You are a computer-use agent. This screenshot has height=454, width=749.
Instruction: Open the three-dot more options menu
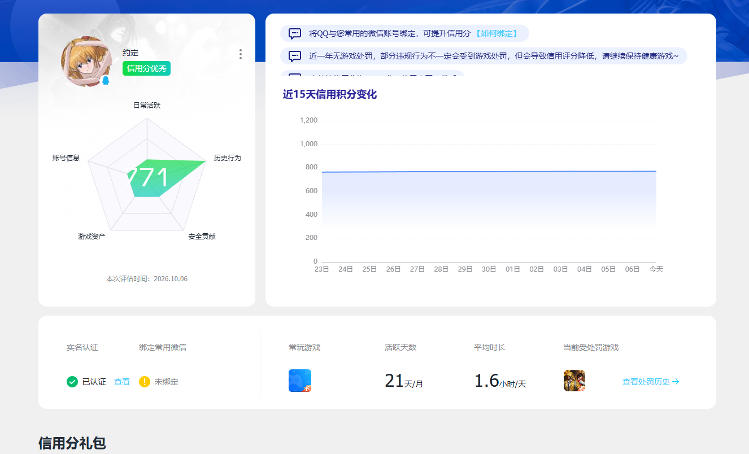tap(241, 54)
